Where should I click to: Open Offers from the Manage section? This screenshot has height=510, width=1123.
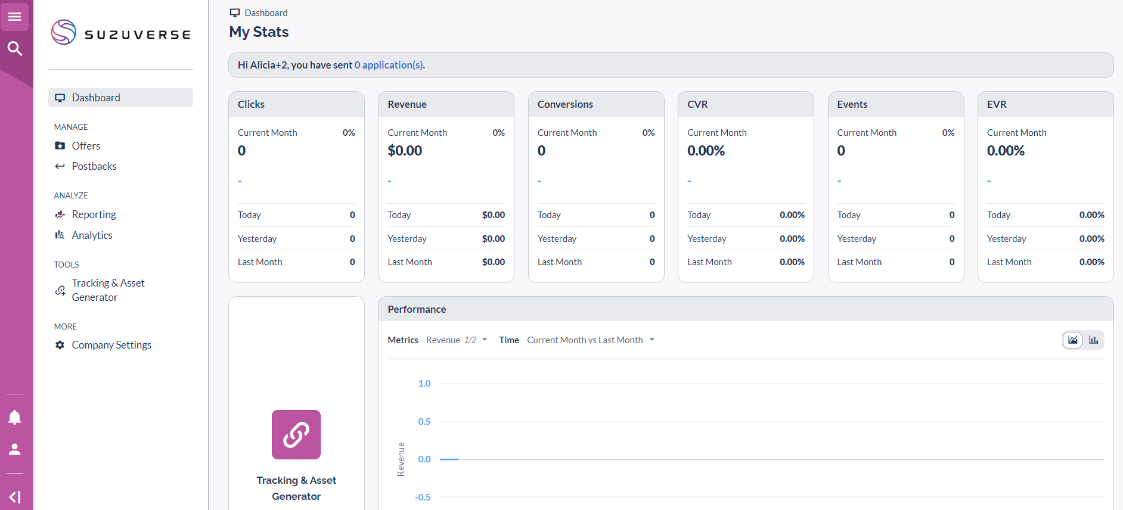[x=86, y=146]
